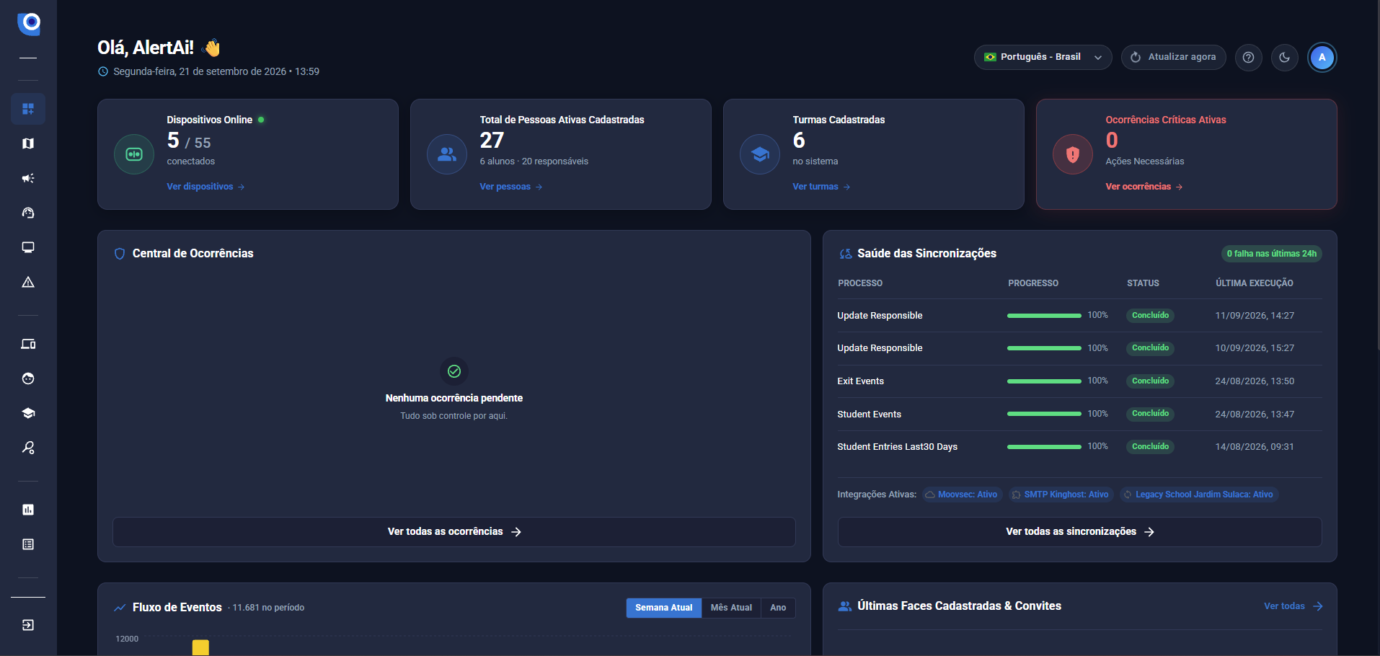Image resolution: width=1380 pixels, height=656 pixels.
Task: Follow the Ver pessoas link
Action: [510, 187]
